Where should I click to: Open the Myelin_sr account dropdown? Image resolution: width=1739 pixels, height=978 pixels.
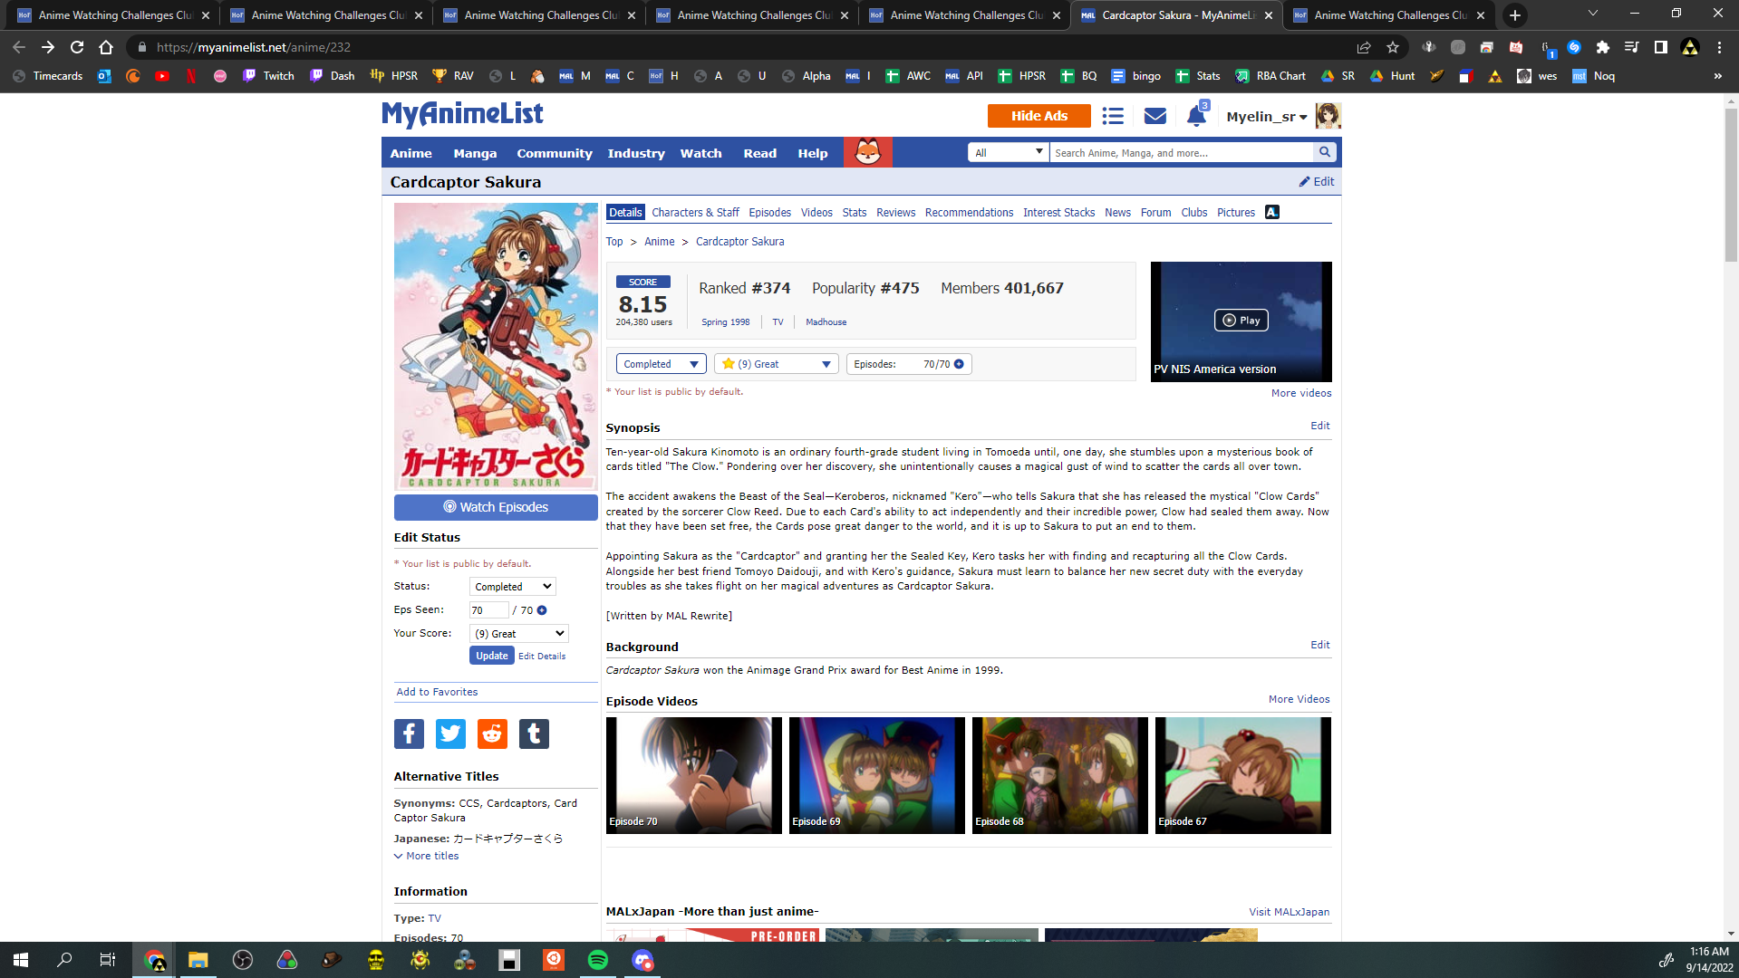click(1266, 117)
